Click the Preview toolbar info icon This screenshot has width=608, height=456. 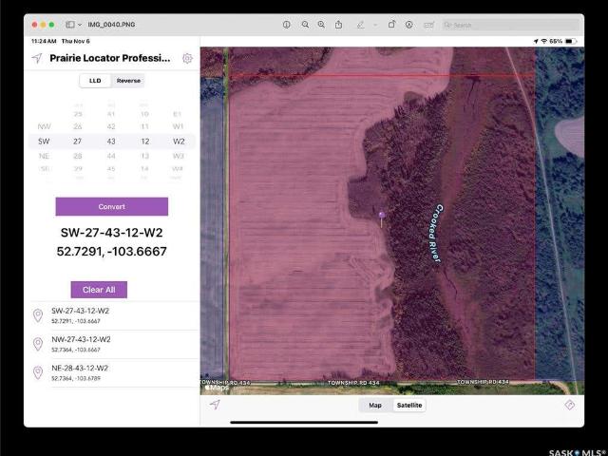[x=287, y=24]
